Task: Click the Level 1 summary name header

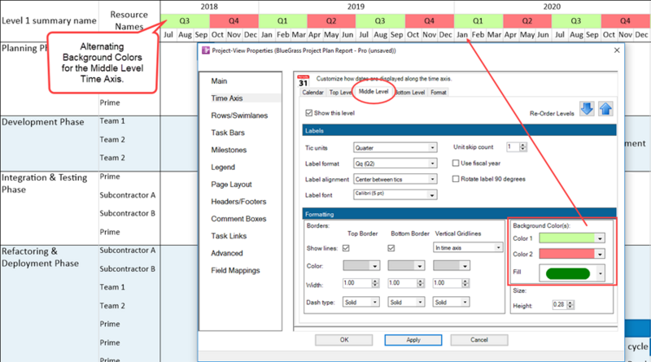Action: point(49,21)
